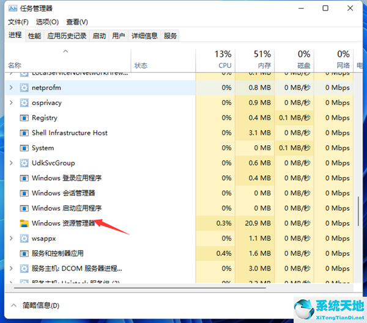Expand the netprofm process group
The height and width of the screenshot is (323, 367).
click(11, 88)
